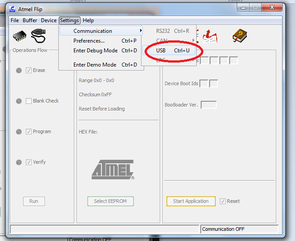
Task: Toggle the Program checkbox
Action: pos(28,131)
